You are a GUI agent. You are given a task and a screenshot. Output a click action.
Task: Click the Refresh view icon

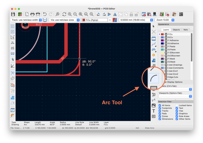point(64,14)
